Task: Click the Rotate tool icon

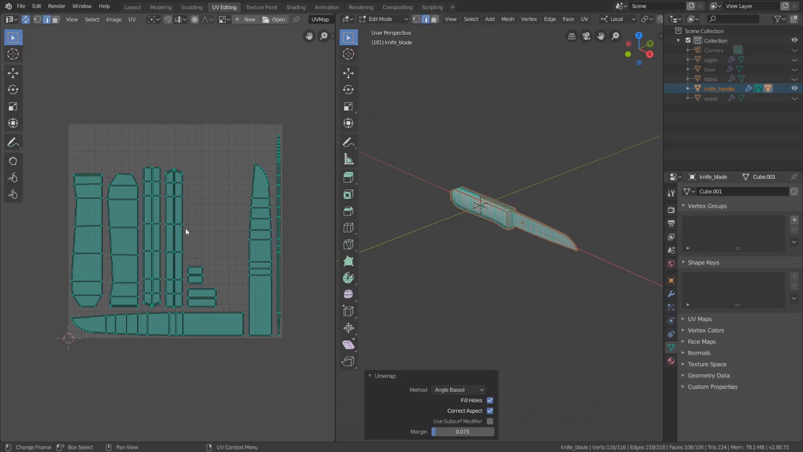Action: (13, 90)
